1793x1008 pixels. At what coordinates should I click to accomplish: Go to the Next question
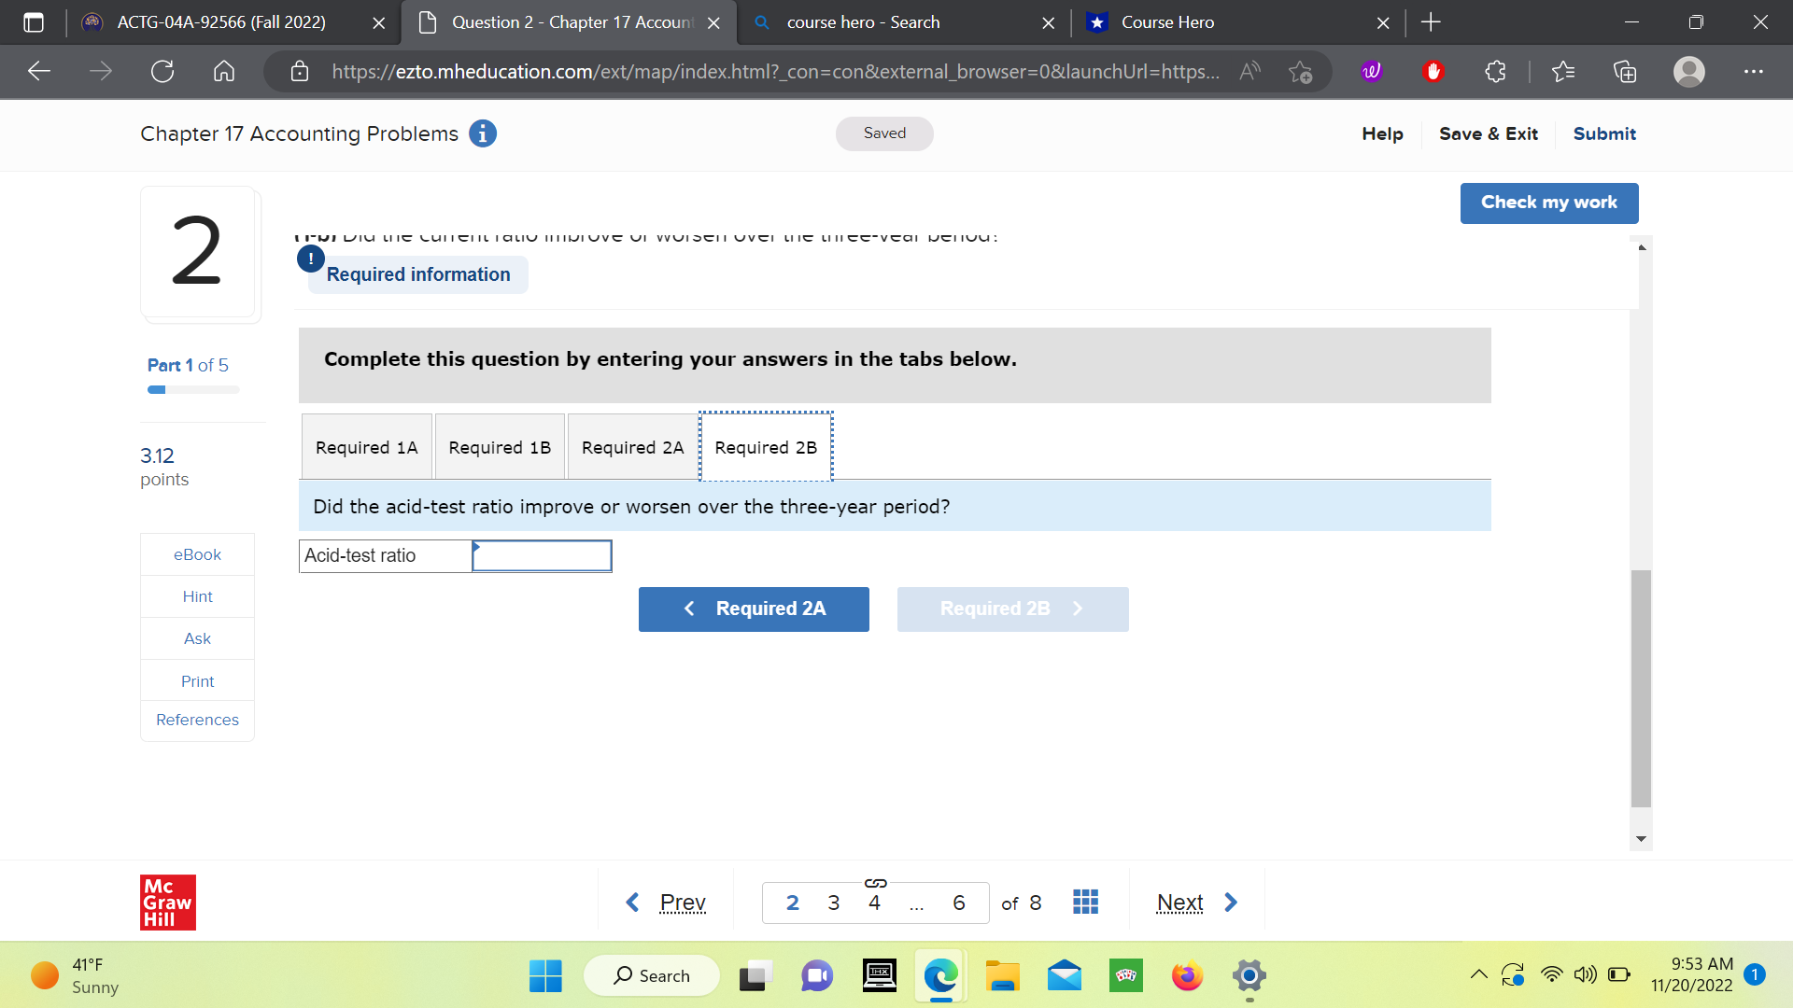[x=1195, y=903]
